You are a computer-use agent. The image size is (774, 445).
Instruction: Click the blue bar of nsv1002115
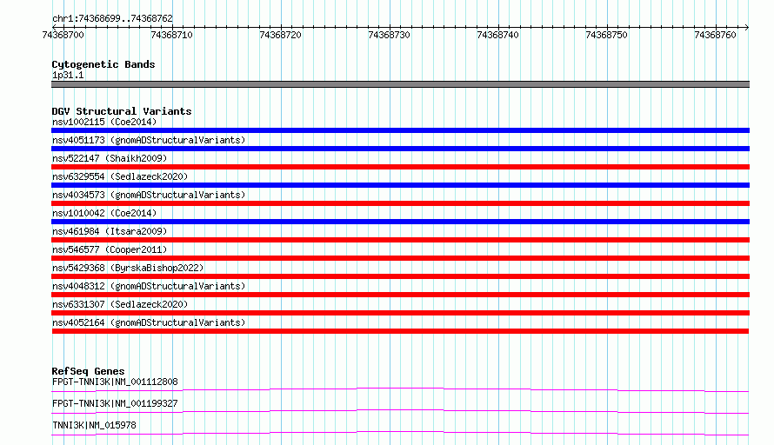400,130
